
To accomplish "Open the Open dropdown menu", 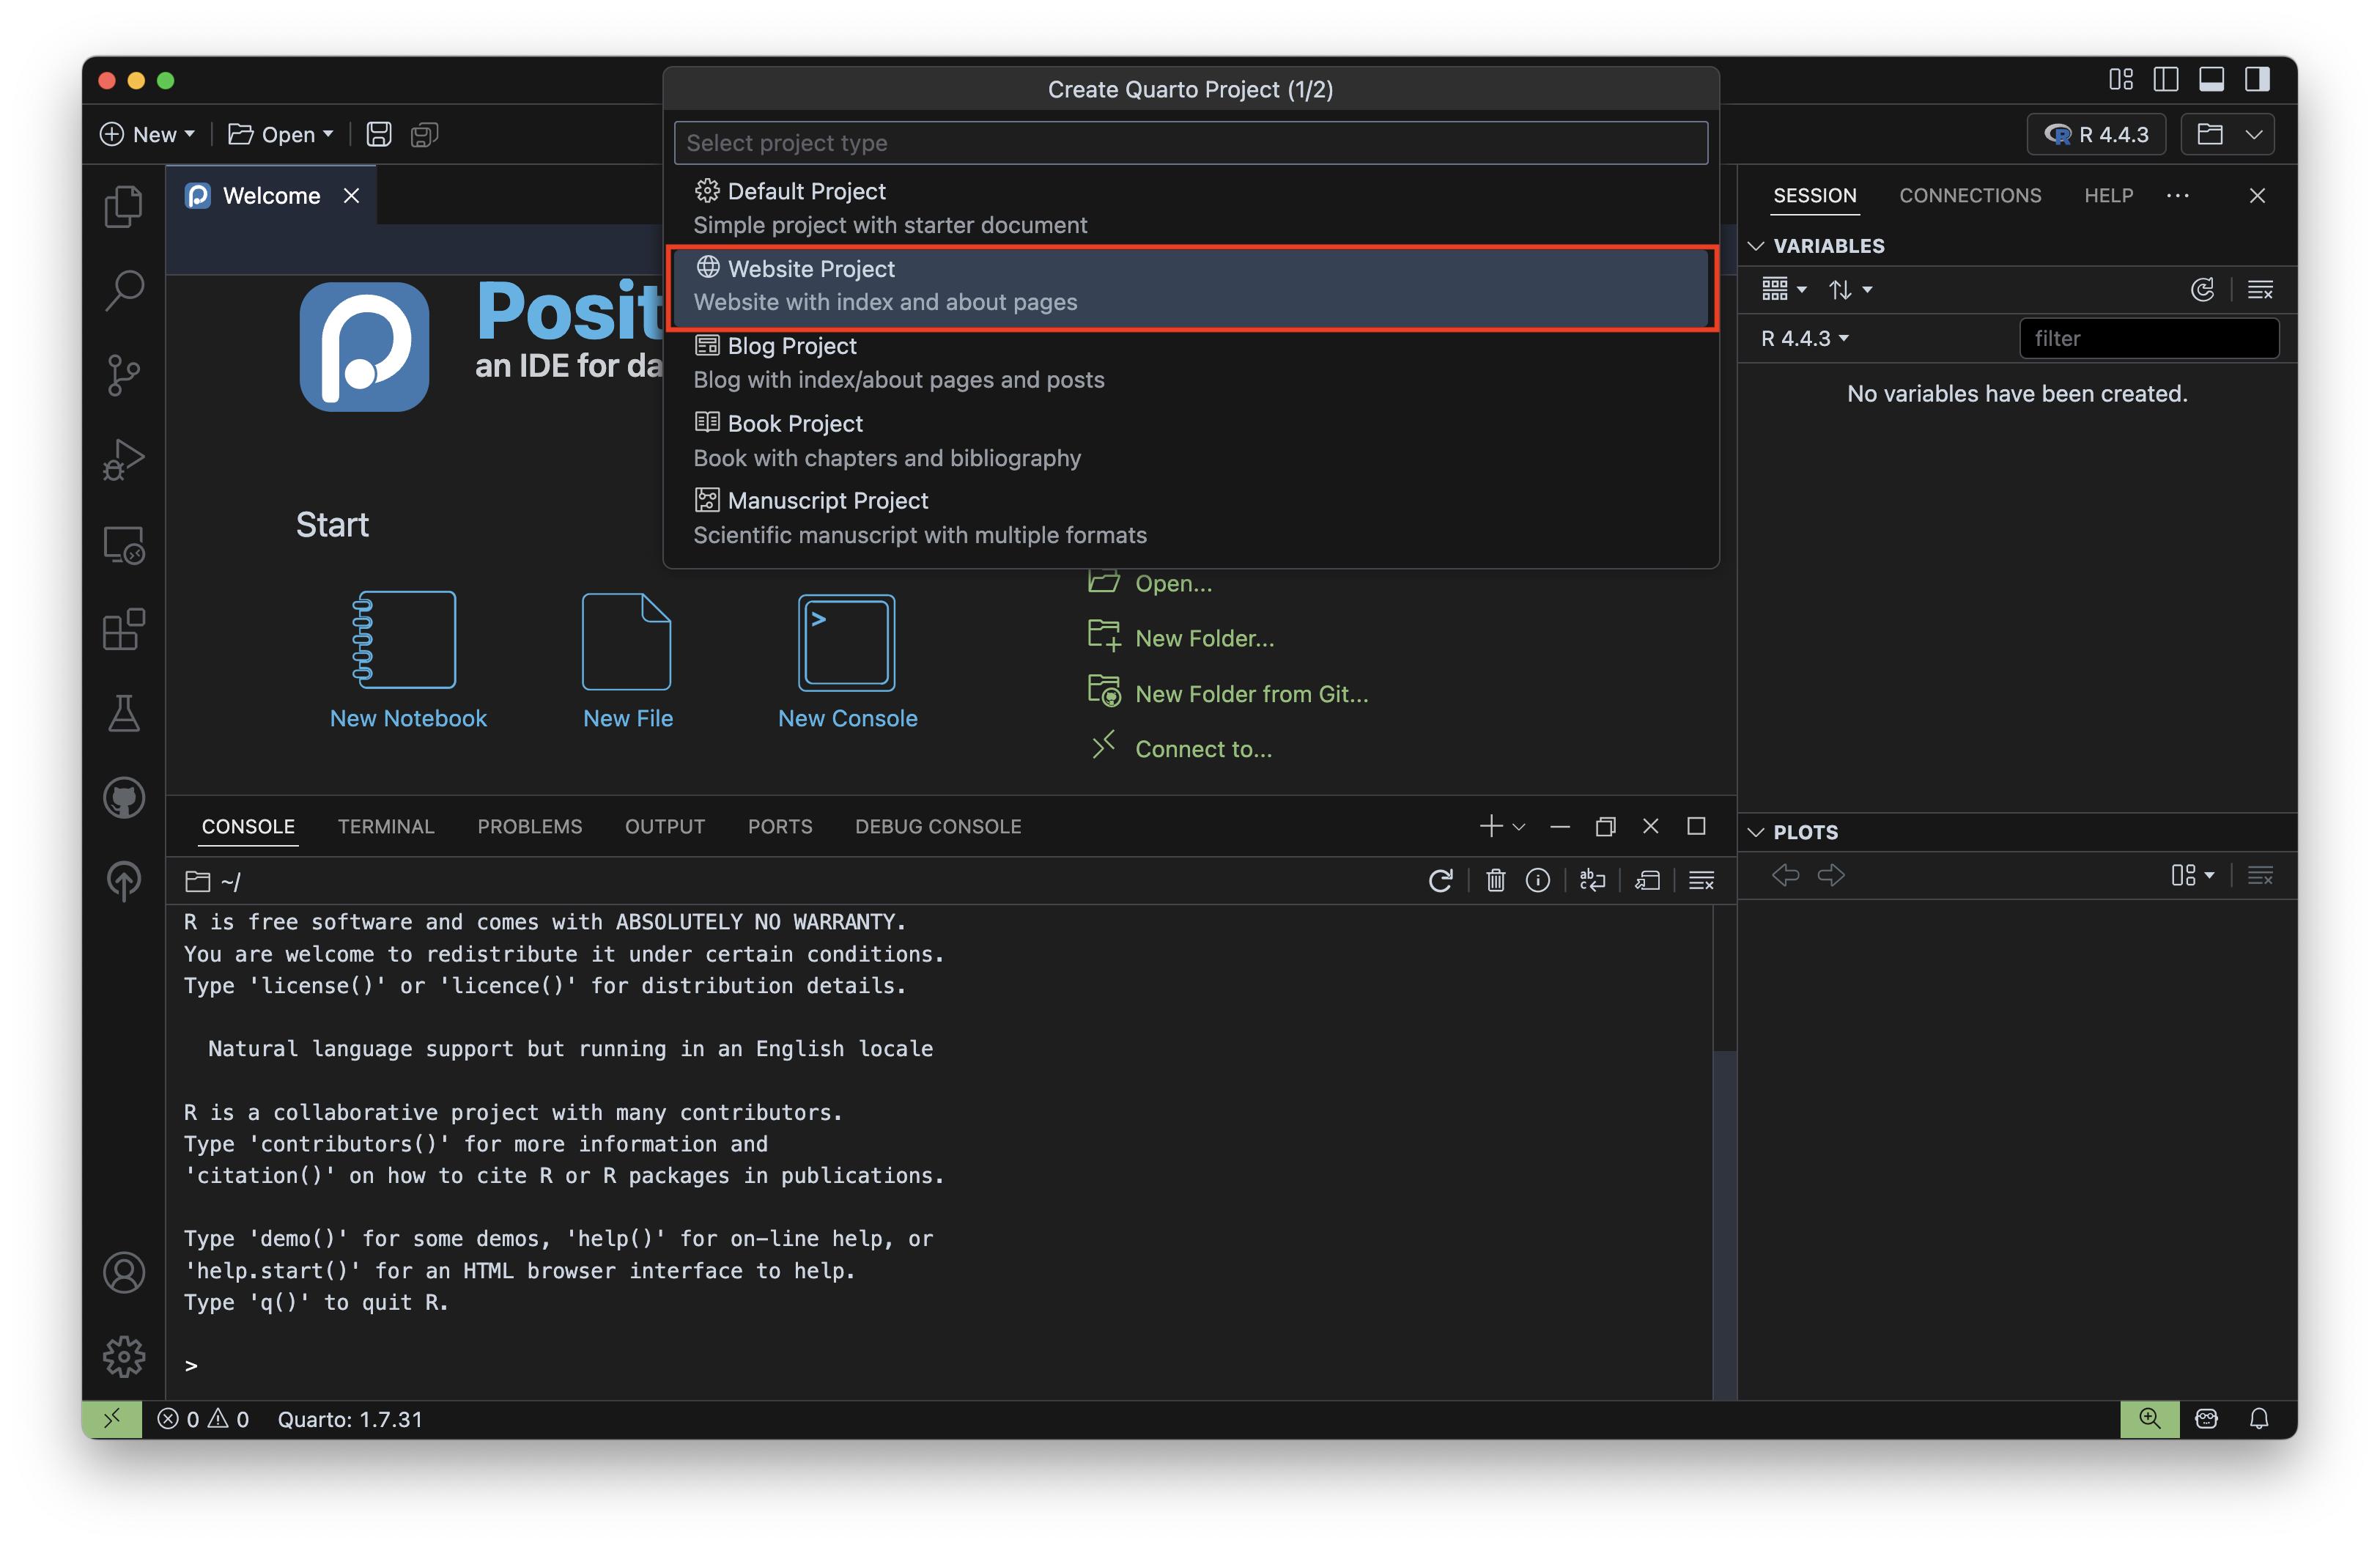I will tap(281, 134).
